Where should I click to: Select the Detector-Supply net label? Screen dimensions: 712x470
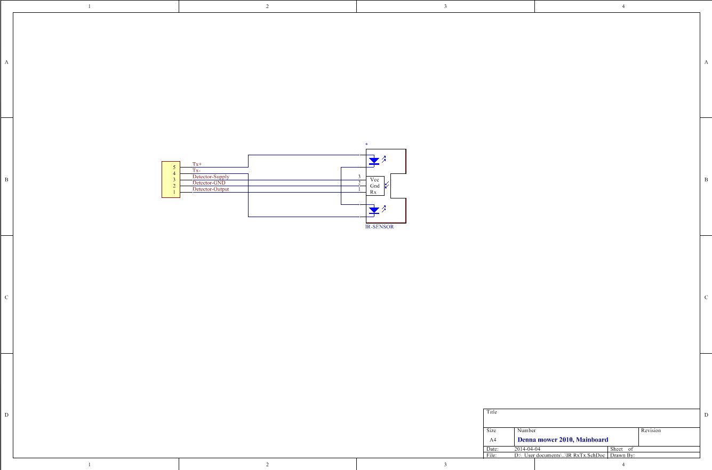(211, 177)
